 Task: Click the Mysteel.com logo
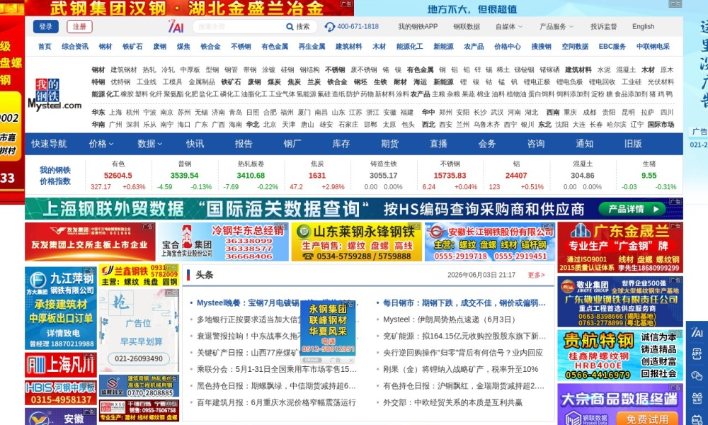click(55, 95)
